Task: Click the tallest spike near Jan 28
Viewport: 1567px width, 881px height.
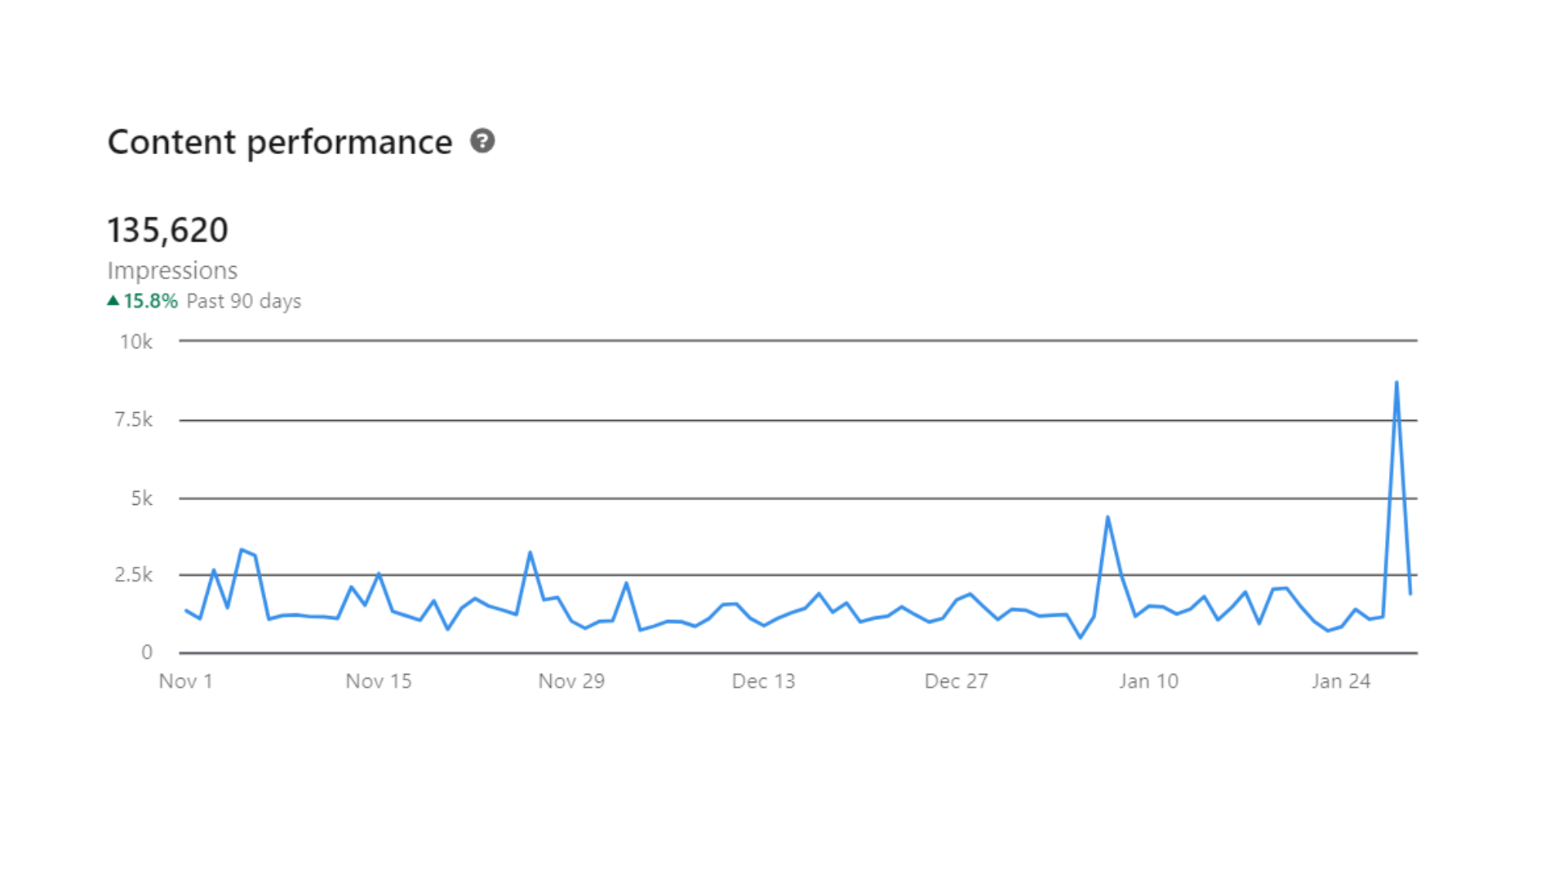Action: (1396, 382)
